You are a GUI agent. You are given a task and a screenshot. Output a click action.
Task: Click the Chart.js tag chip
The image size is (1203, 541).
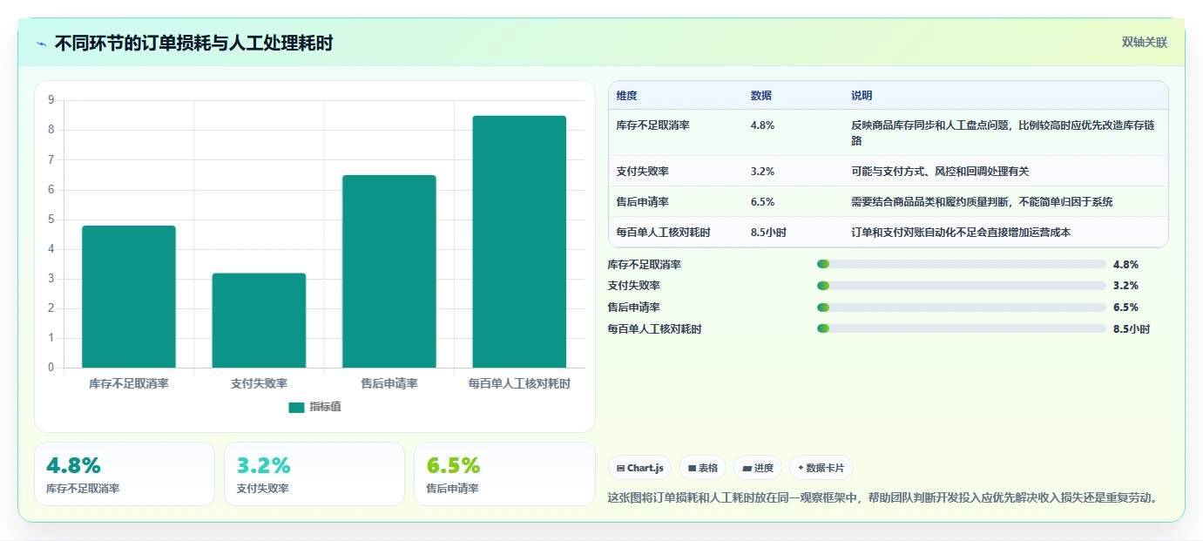point(639,468)
